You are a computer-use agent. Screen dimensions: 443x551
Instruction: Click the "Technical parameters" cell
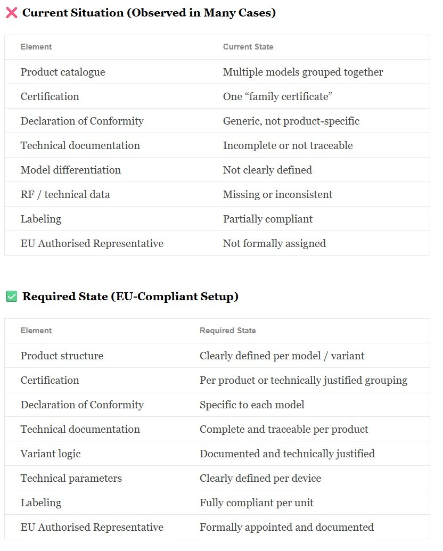(71, 478)
